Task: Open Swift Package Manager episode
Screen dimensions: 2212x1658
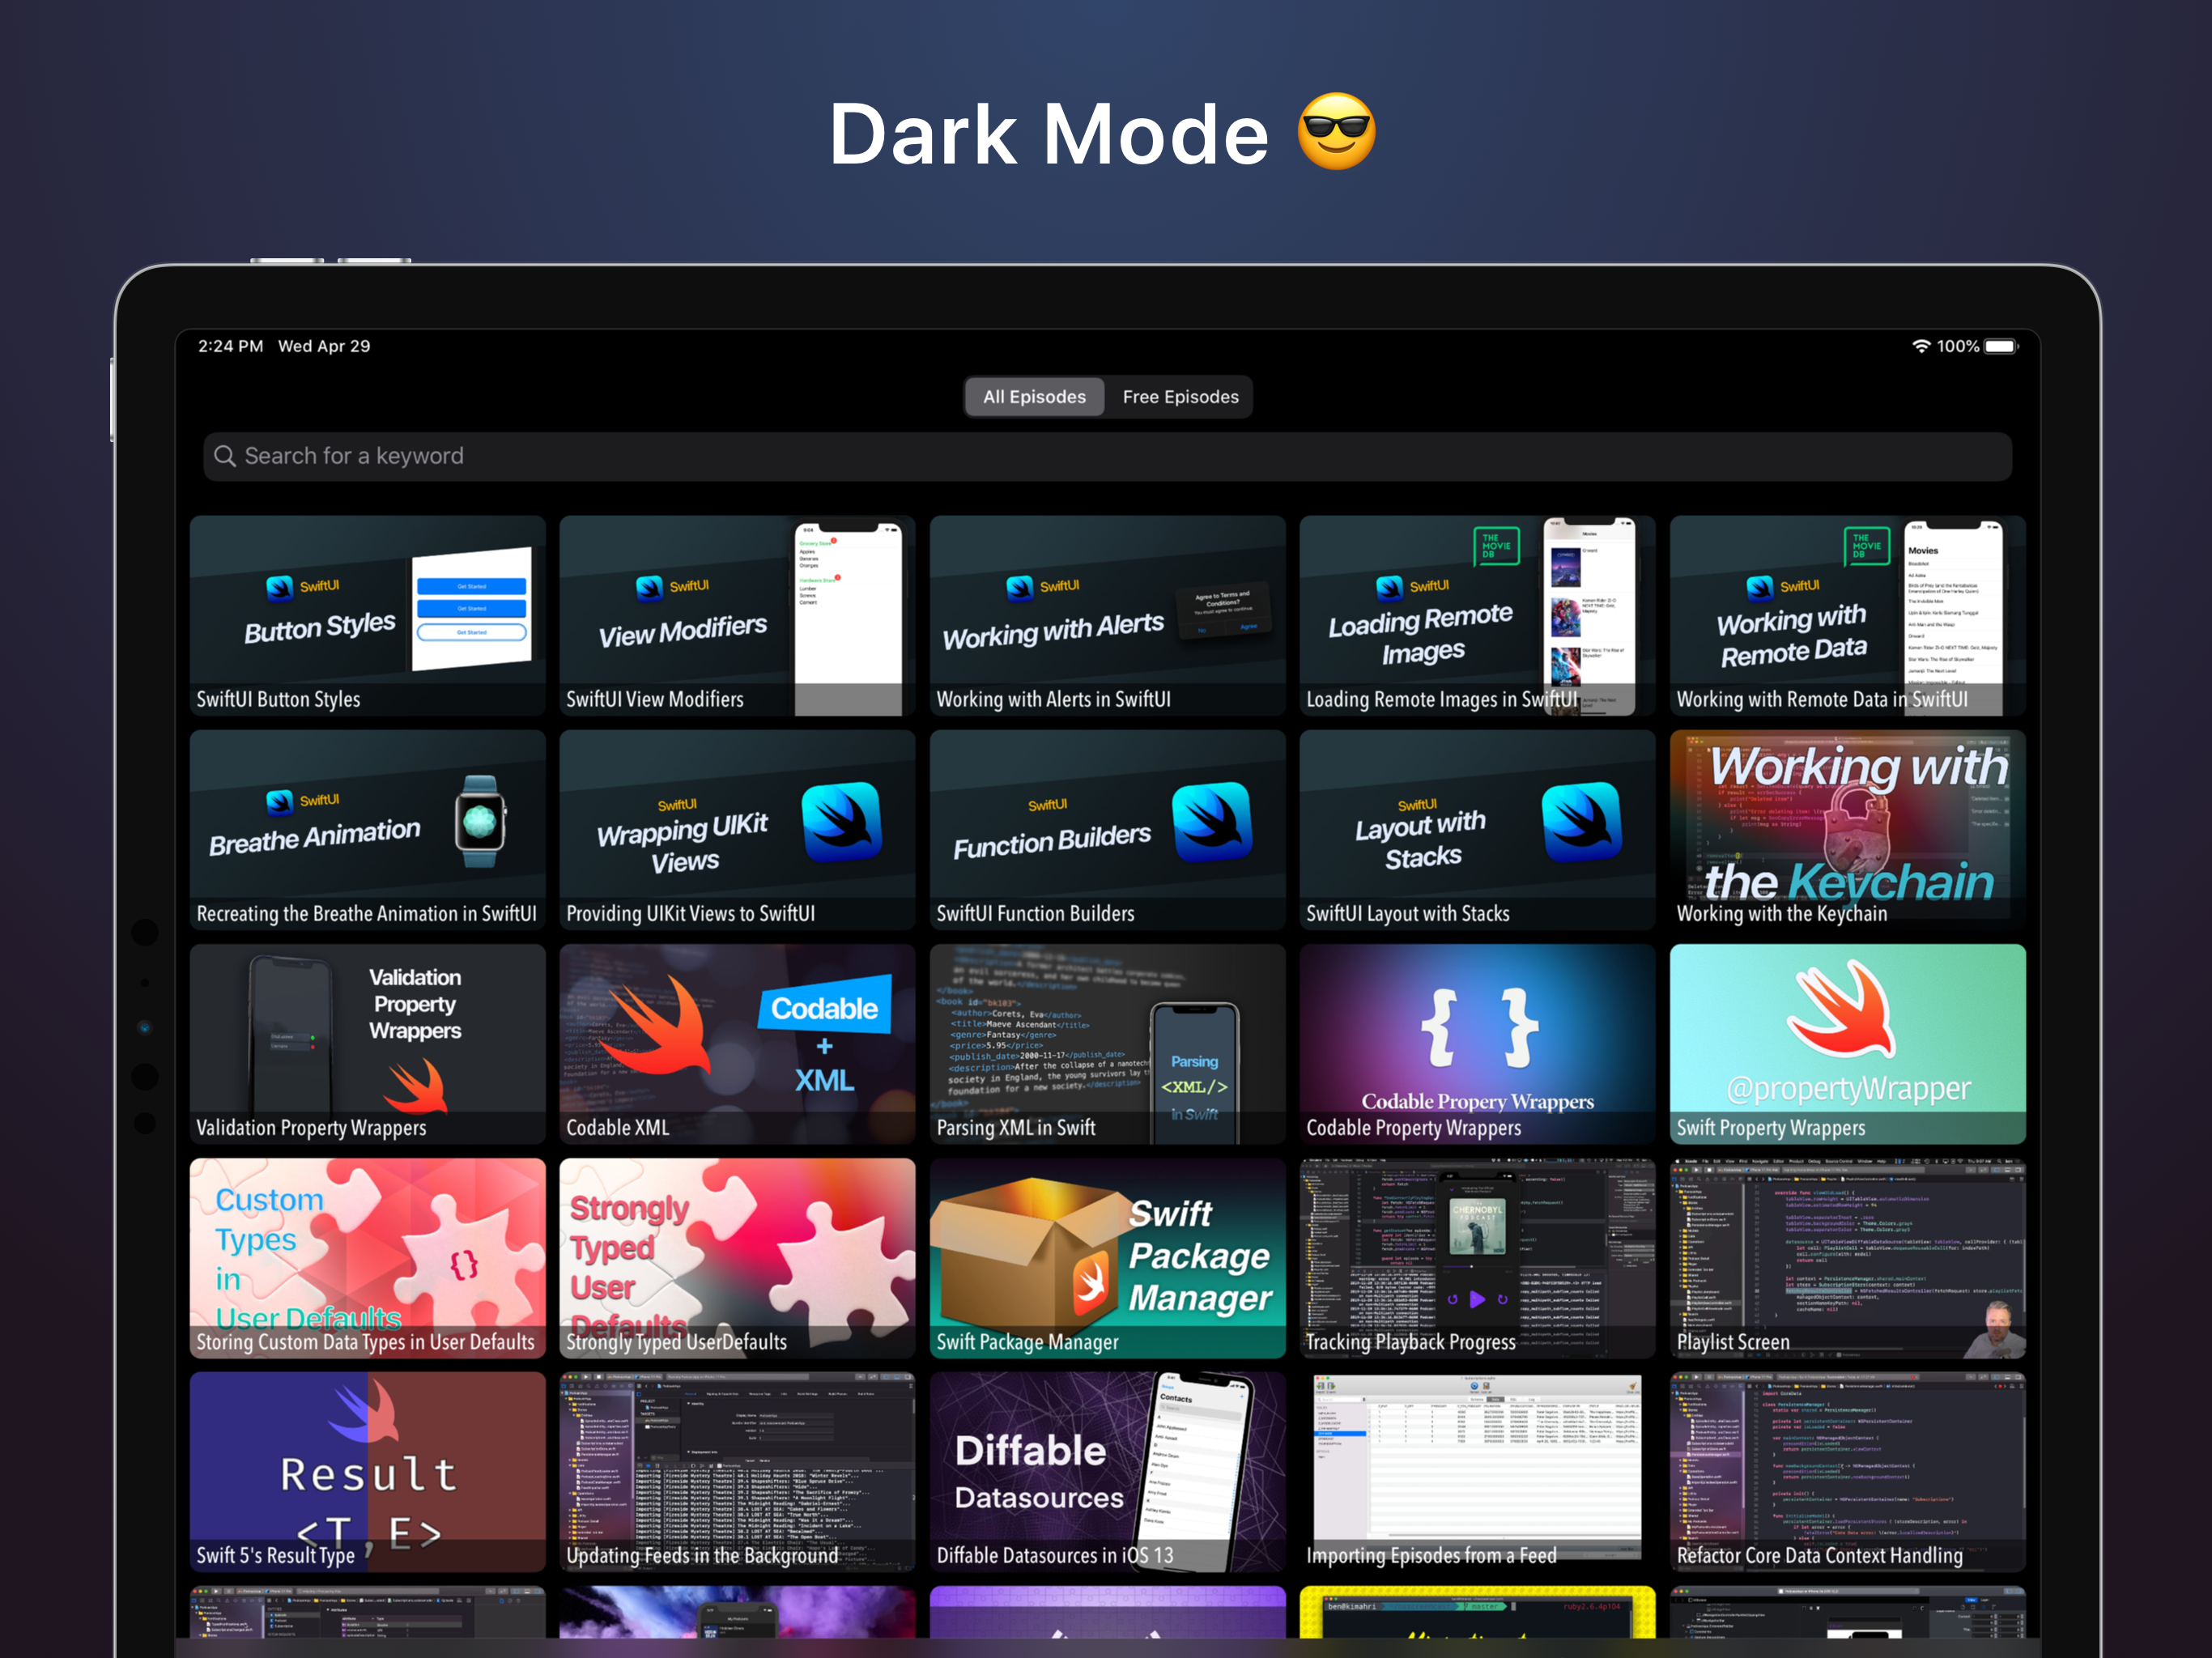Action: (1107, 1258)
